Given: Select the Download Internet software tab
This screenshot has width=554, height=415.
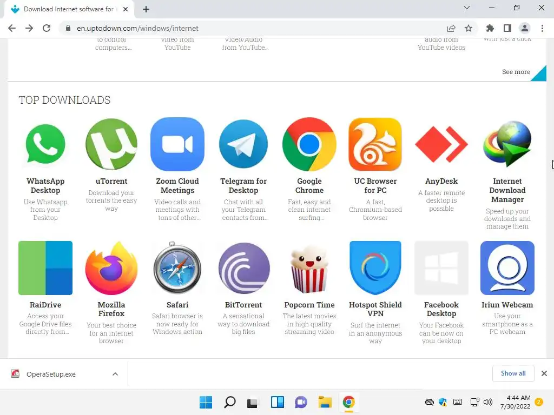Looking at the screenshot, I should click(x=69, y=9).
